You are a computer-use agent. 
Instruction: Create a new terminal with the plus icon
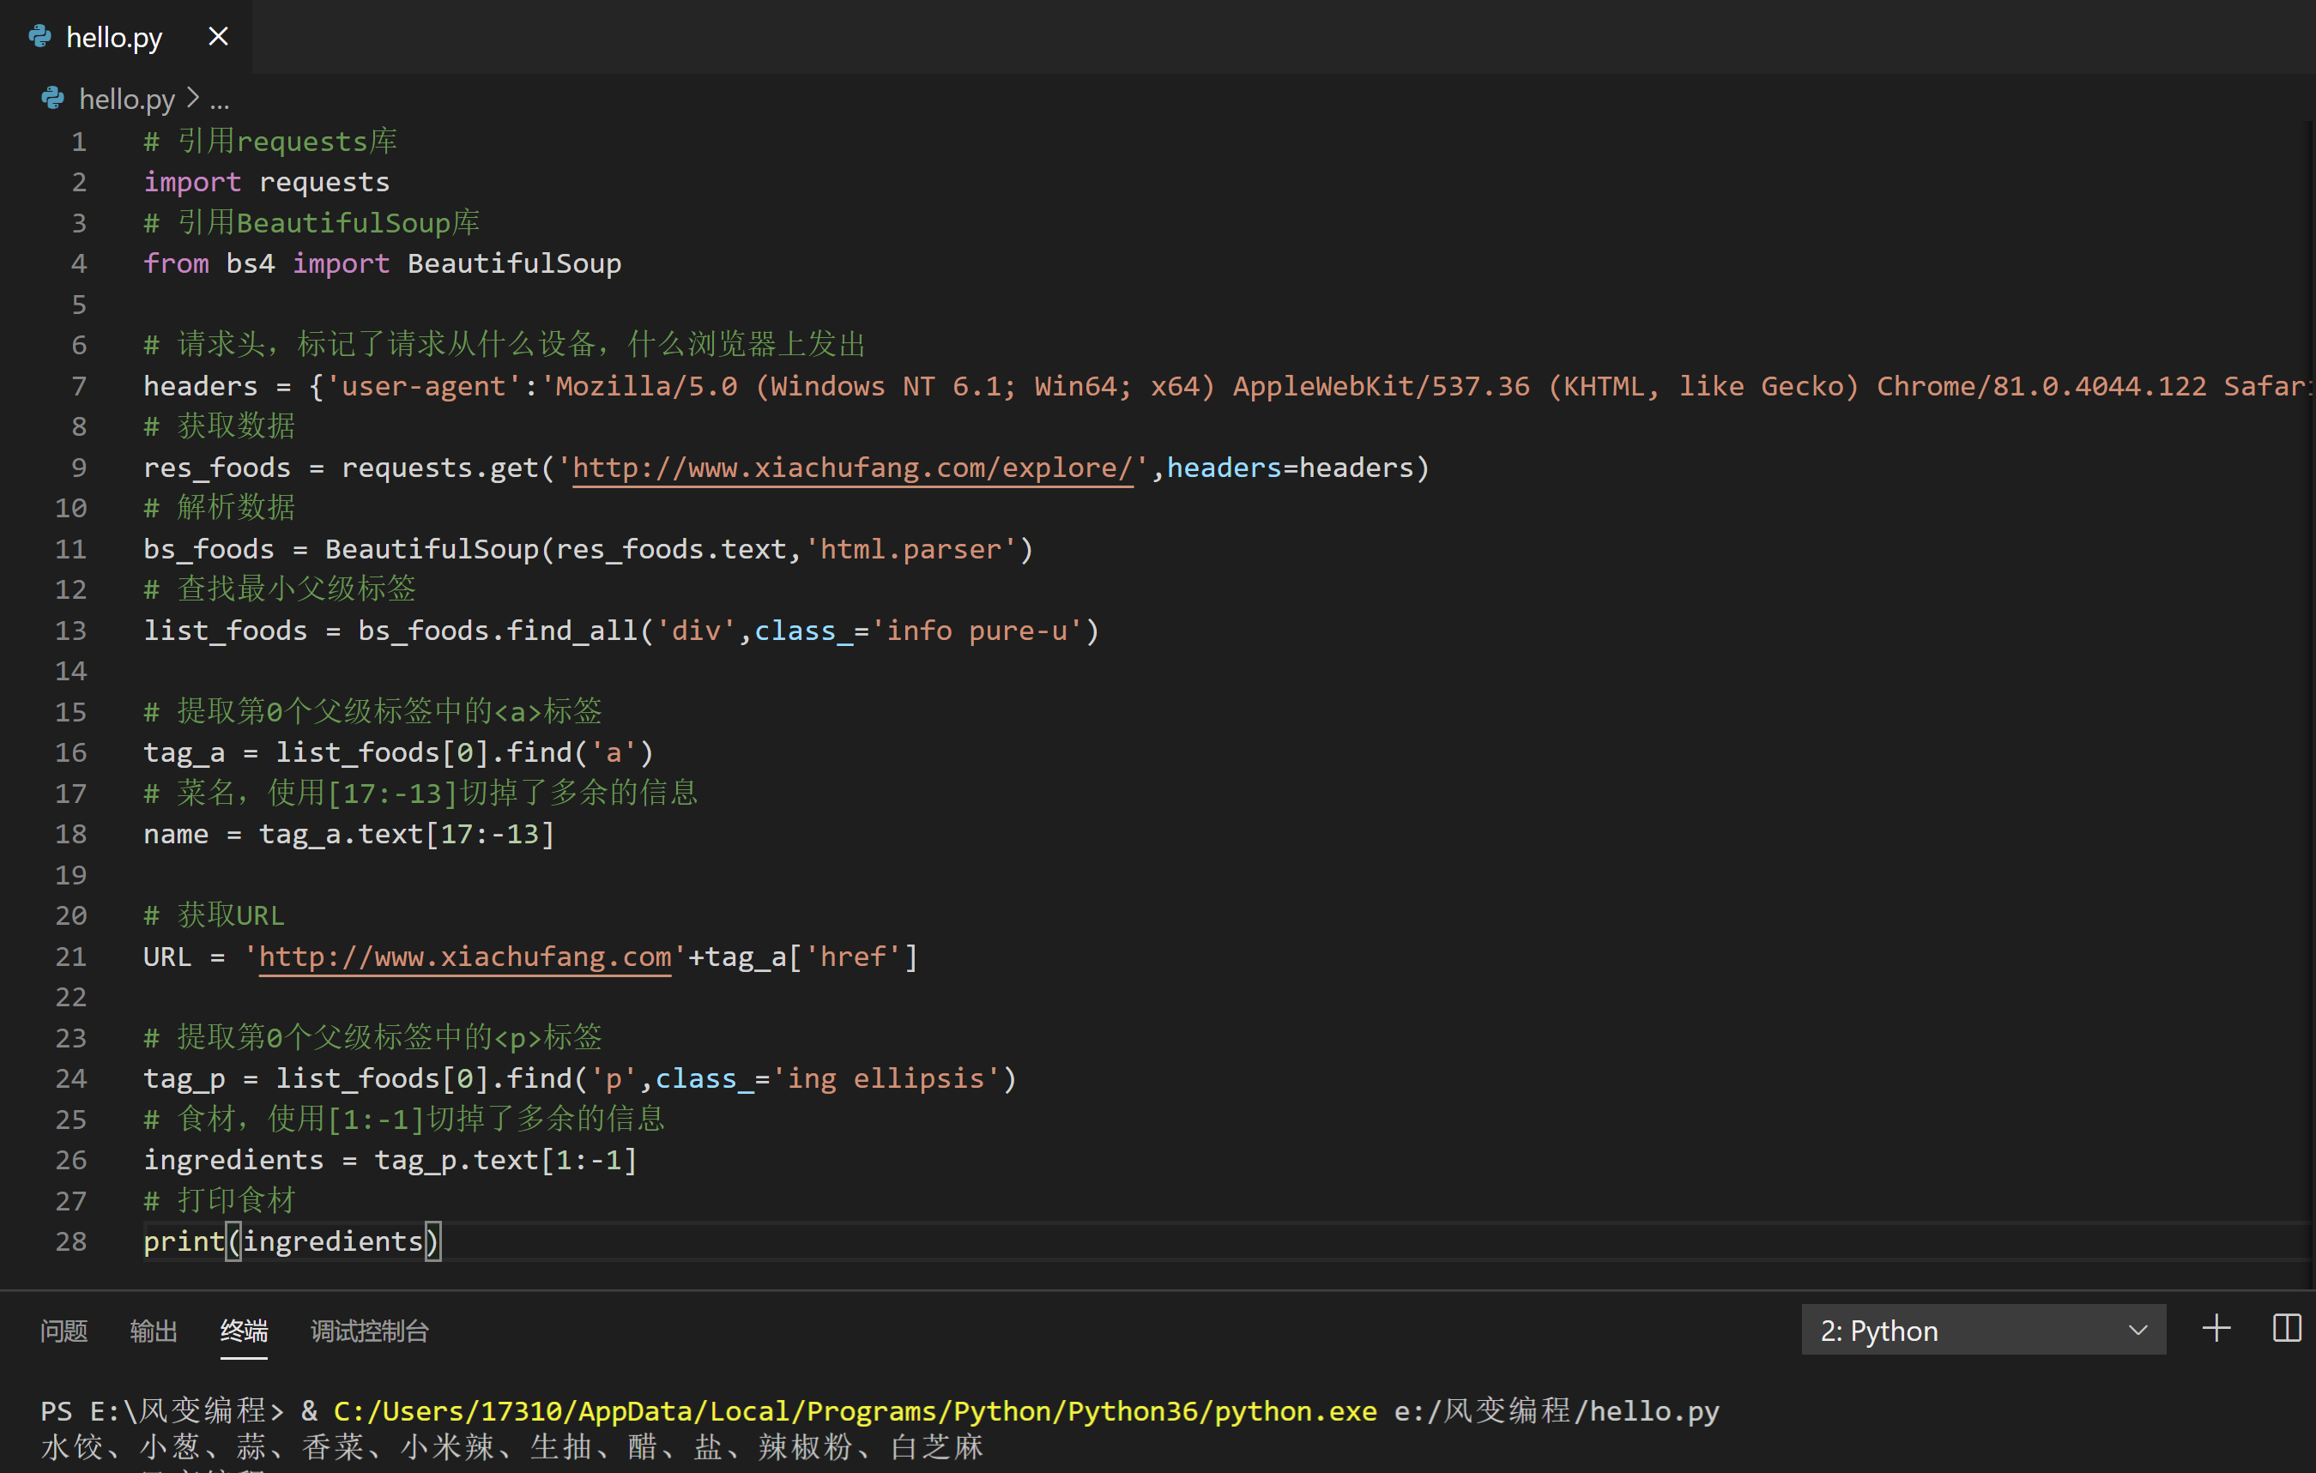click(x=2216, y=1329)
